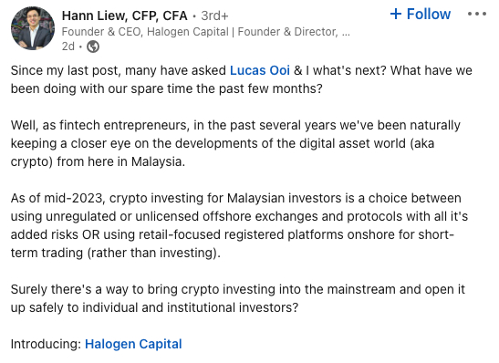The height and width of the screenshot is (363, 499).
Task: Open Hann Liew, CFP, CFA profile name
Action: (x=124, y=16)
